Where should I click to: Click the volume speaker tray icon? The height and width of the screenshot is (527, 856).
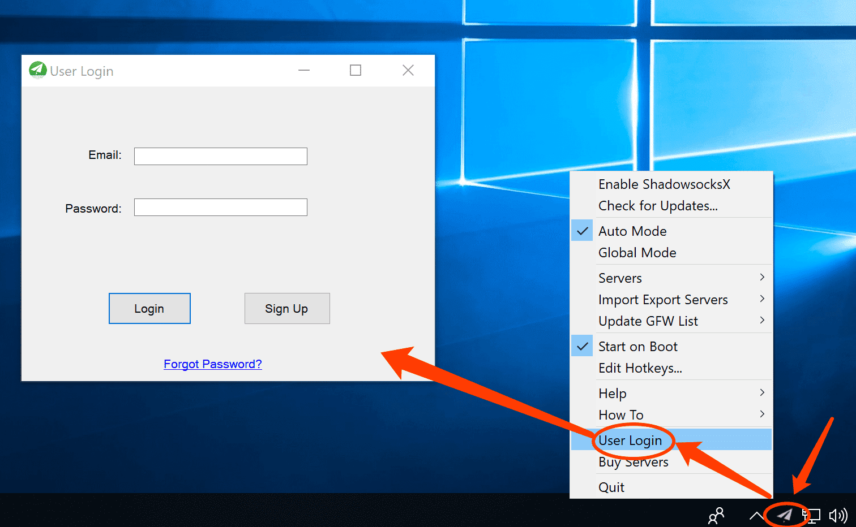click(838, 515)
